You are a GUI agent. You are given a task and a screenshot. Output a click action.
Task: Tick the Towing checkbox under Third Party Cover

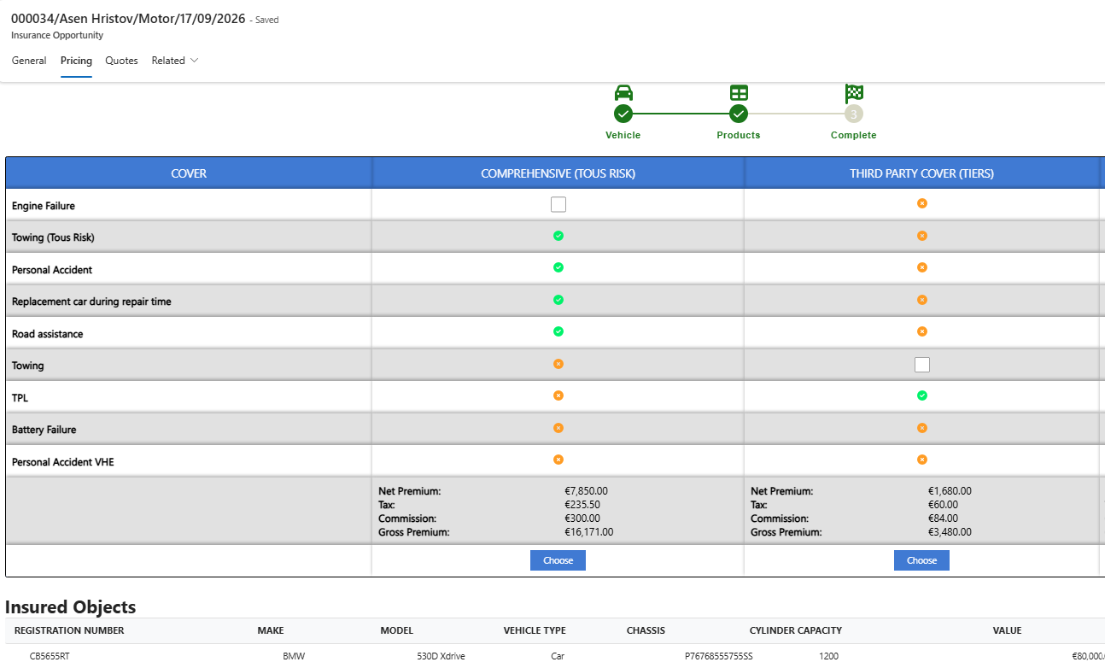[x=922, y=365]
